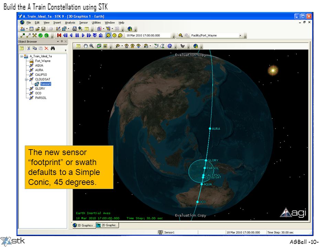Image resolution: width=330 pixels, height=247 pixels.
Task: Select the zoom magnifier tool in 3D toolbar
Action: 91,46
